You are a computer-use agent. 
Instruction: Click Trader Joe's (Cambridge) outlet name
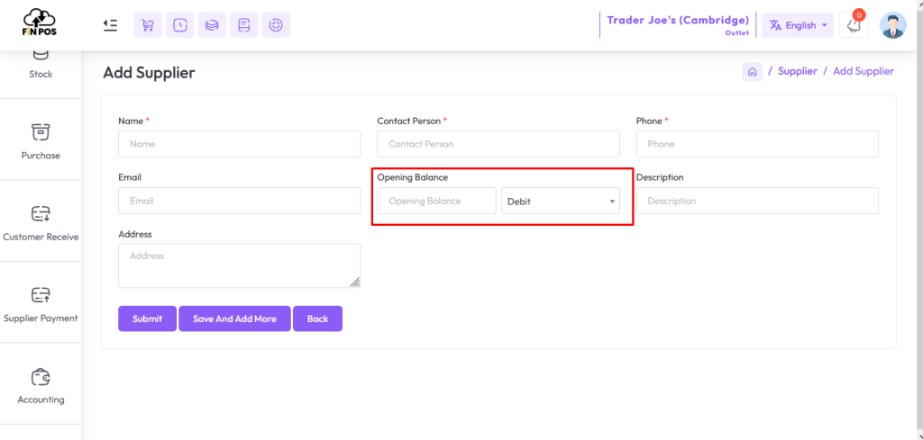coord(678,20)
